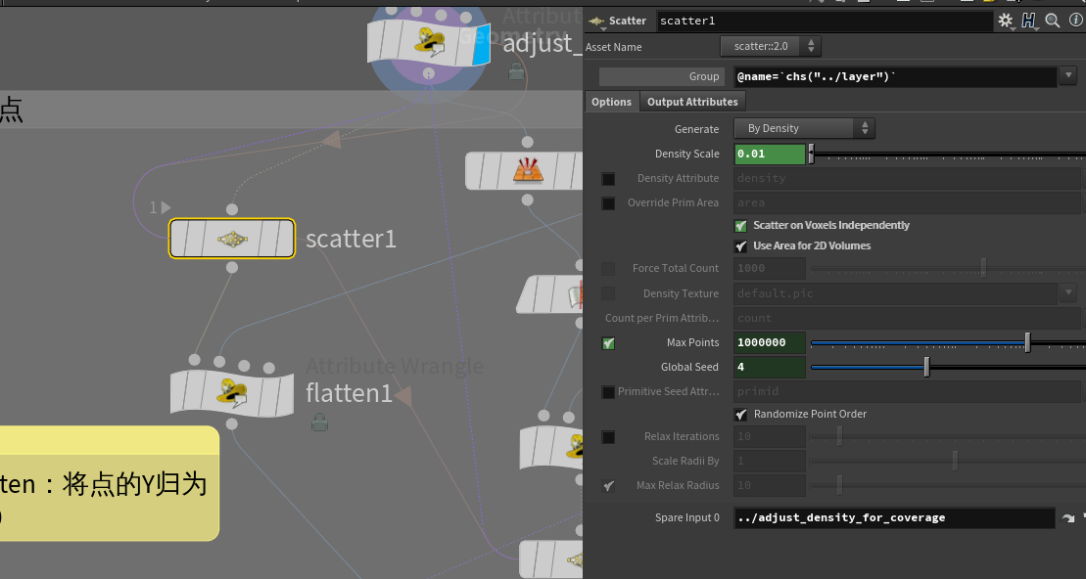The image size is (1086, 579).
Task: Click the lock badge under flatten1
Action: click(318, 423)
